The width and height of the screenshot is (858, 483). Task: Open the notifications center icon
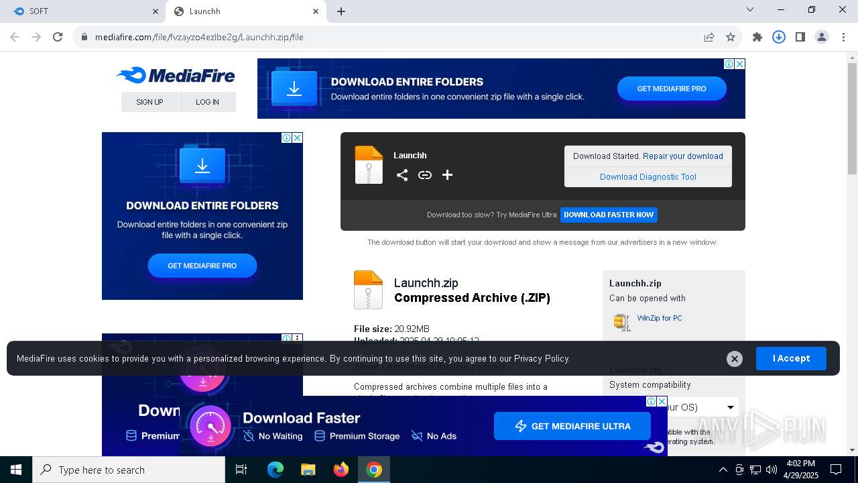(836, 470)
